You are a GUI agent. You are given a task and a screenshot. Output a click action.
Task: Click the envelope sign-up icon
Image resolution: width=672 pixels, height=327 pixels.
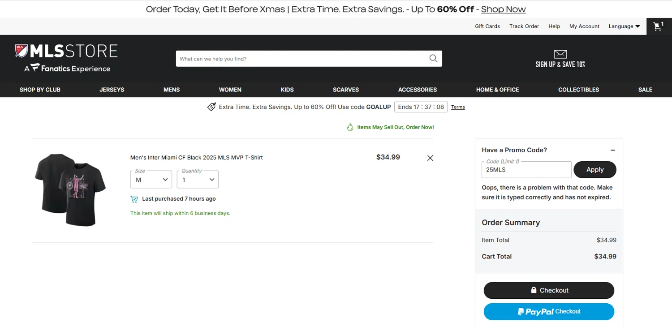(560, 55)
